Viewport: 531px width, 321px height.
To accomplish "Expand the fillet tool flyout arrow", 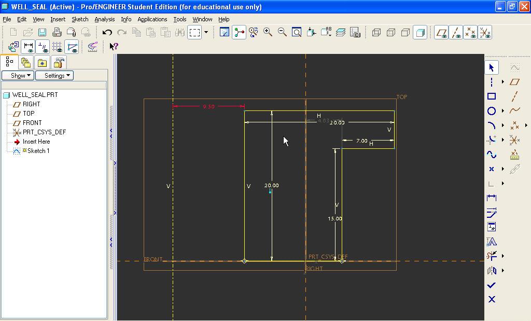I will click(503, 139).
